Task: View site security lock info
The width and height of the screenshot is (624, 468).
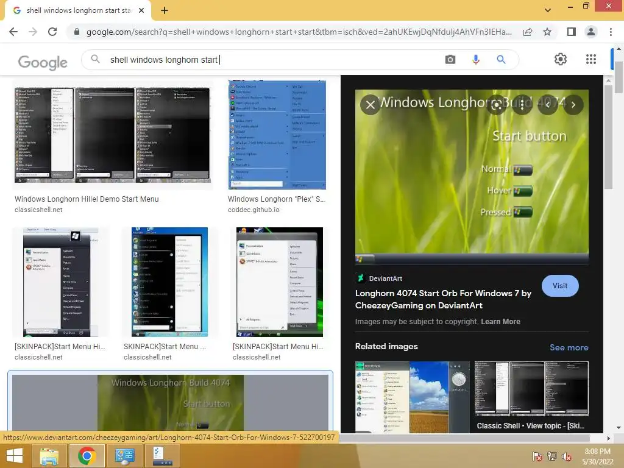Action: pyautogui.click(x=77, y=32)
